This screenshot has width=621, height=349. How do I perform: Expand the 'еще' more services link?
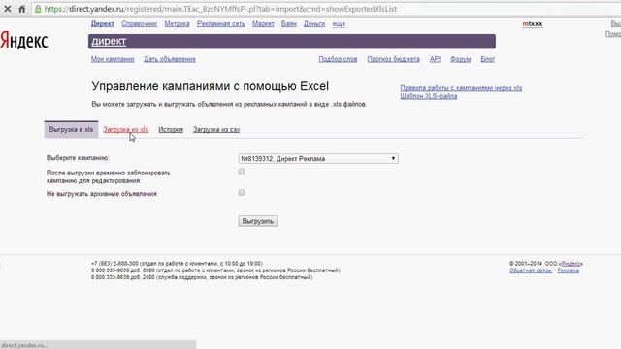coord(339,23)
